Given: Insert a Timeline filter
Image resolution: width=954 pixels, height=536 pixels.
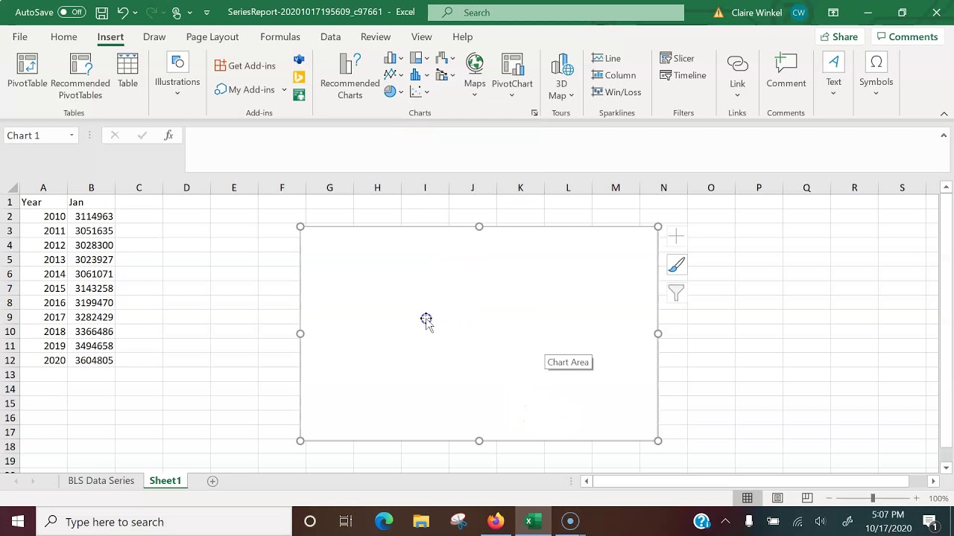Looking at the screenshot, I should point(683,75).
